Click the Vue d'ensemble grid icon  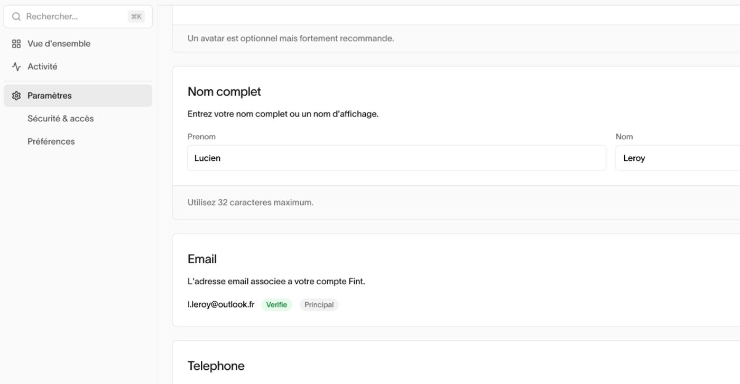(x=16, y=44)
